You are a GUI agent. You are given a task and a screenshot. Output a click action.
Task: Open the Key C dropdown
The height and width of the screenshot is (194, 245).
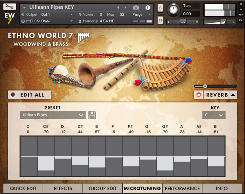(214, 115)
